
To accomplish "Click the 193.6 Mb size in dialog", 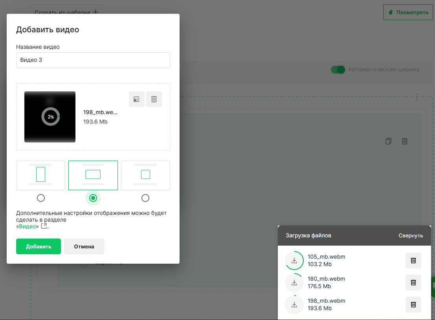I will (x=95, y=122).
